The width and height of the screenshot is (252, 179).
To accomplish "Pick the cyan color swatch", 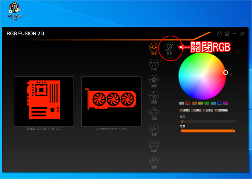I will (x=213, y=103).
